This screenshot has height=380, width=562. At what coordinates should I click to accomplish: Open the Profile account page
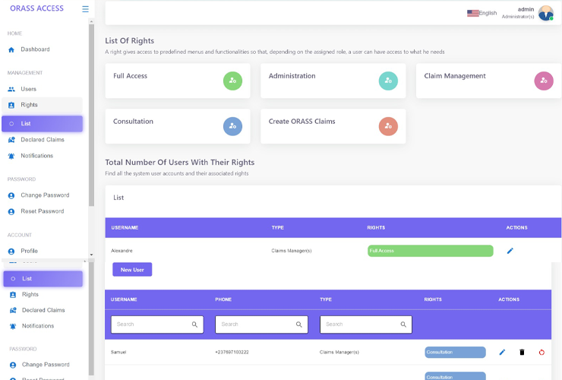coord(29,251)
